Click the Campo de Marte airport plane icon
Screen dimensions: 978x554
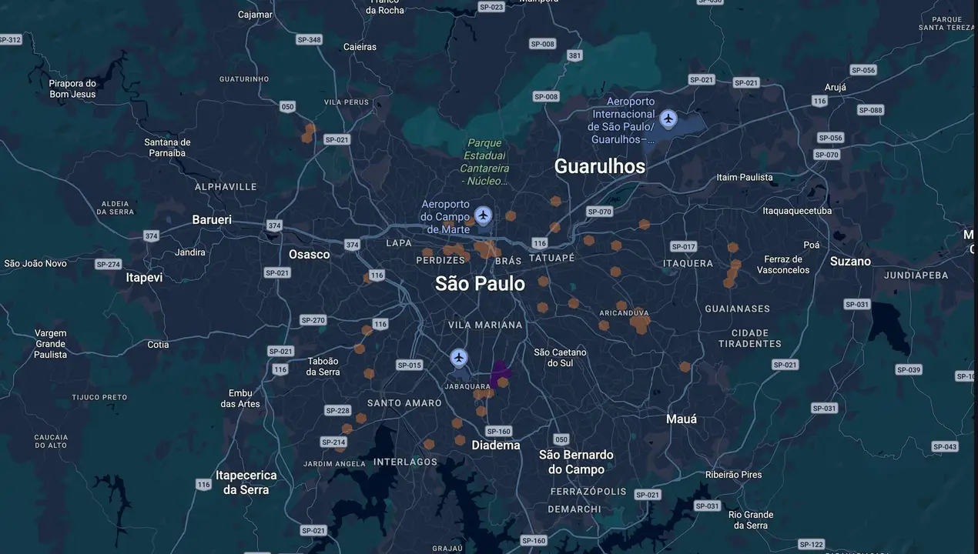pos(483,215)
